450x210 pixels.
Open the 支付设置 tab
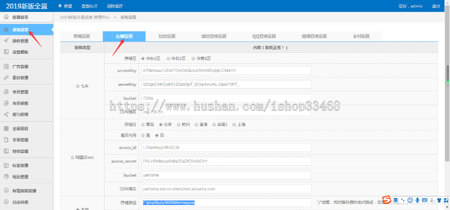coord(361,36)
